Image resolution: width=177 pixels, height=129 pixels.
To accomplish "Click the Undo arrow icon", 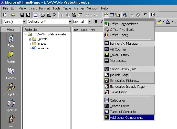I will (x=87, y=15).
